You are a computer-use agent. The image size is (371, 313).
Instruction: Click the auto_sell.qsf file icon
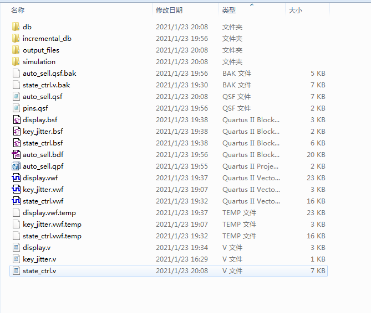click(x=16, y=96)
